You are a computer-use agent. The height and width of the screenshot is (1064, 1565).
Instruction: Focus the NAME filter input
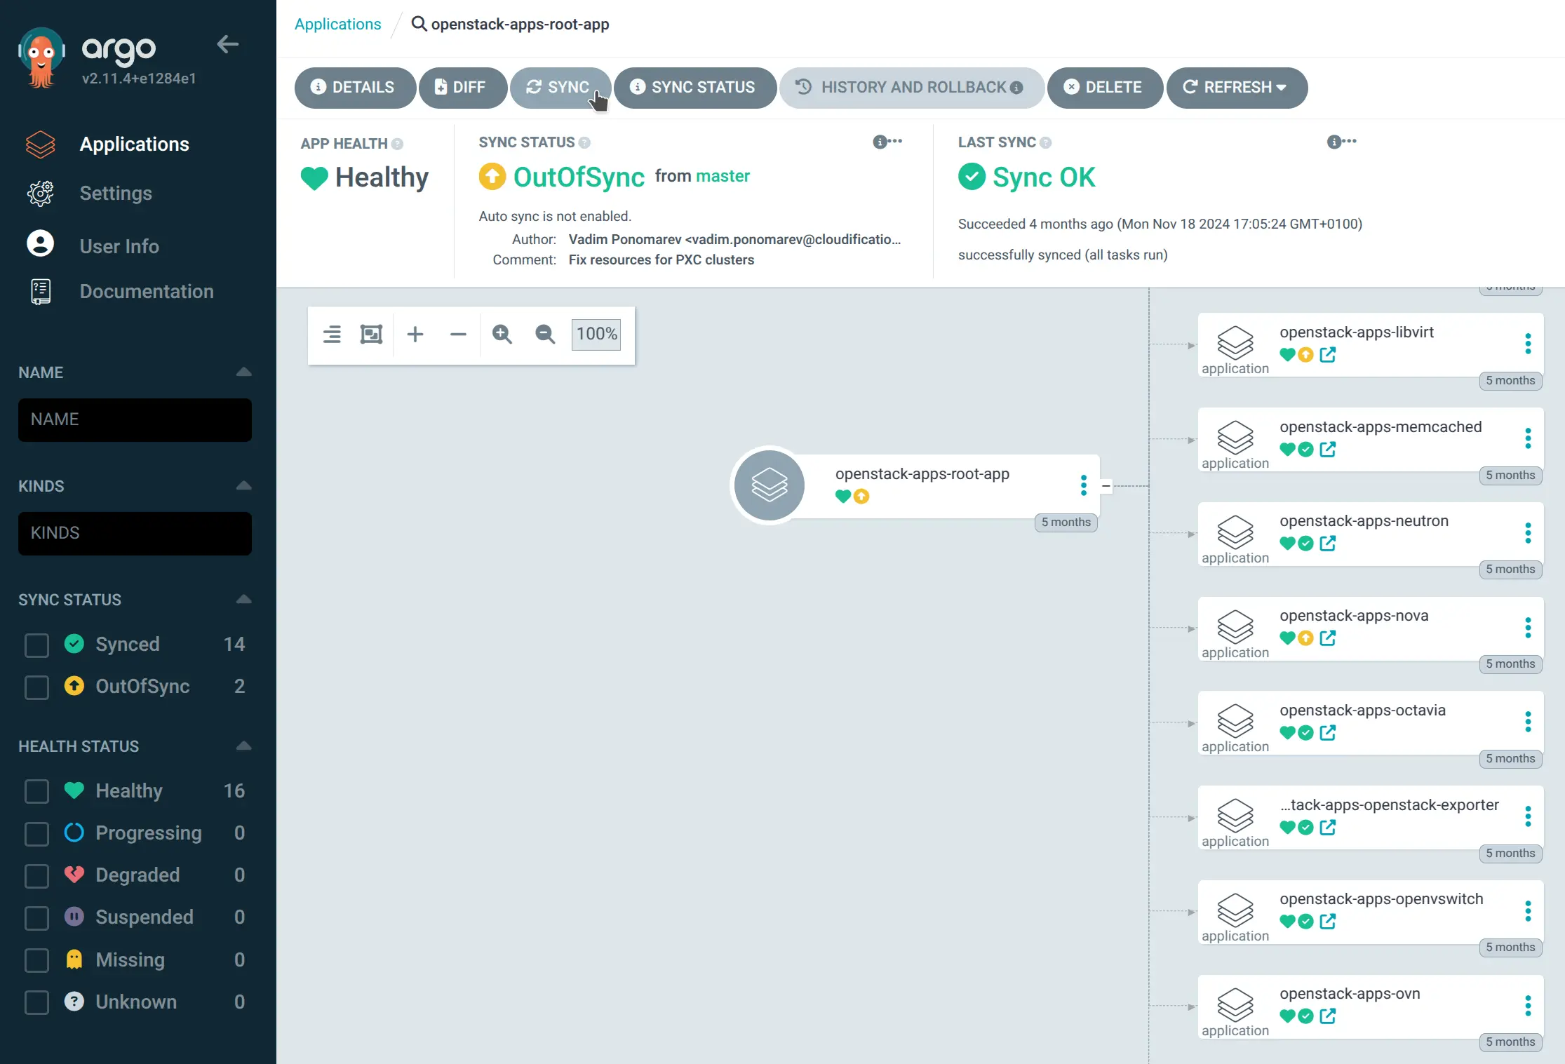[135, 419]
